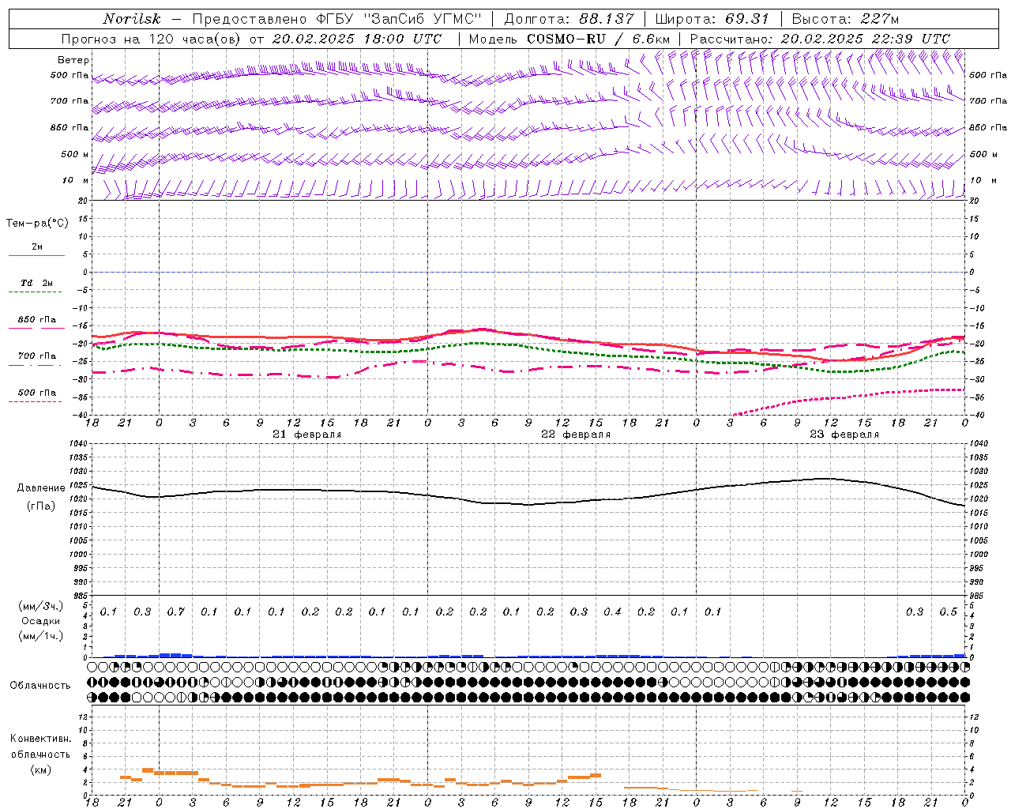Click the 0.5 precipitation value

[948, 612]
